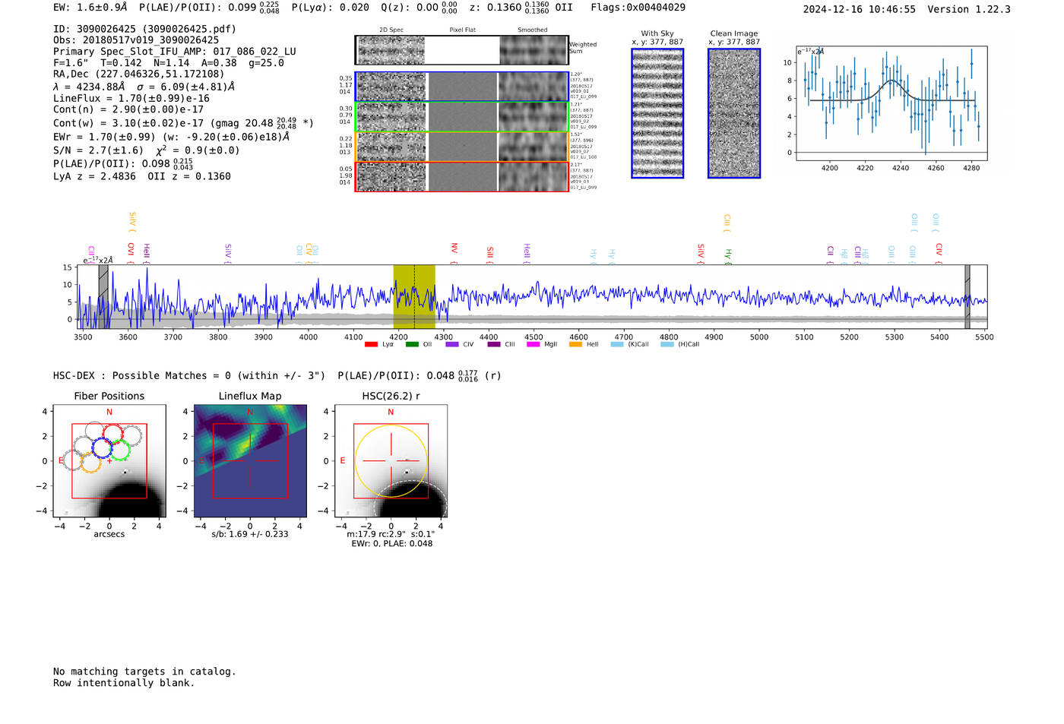Viewport: 1064px width, 724px height.
Task: Click the orange HeII legend swatch
Action: (x=575, y=345)
